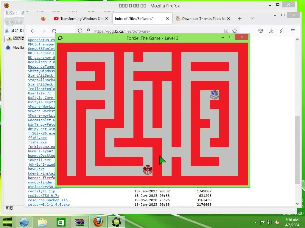Image resolution: width=305 pixels, height=228 pixels.
Task: Open the TrollnetExplorer link
Action: point(41,89)
